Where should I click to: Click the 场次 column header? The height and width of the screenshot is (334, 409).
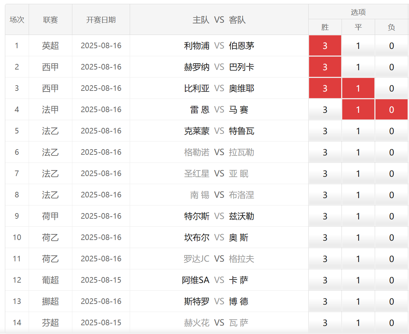[17, 20]
